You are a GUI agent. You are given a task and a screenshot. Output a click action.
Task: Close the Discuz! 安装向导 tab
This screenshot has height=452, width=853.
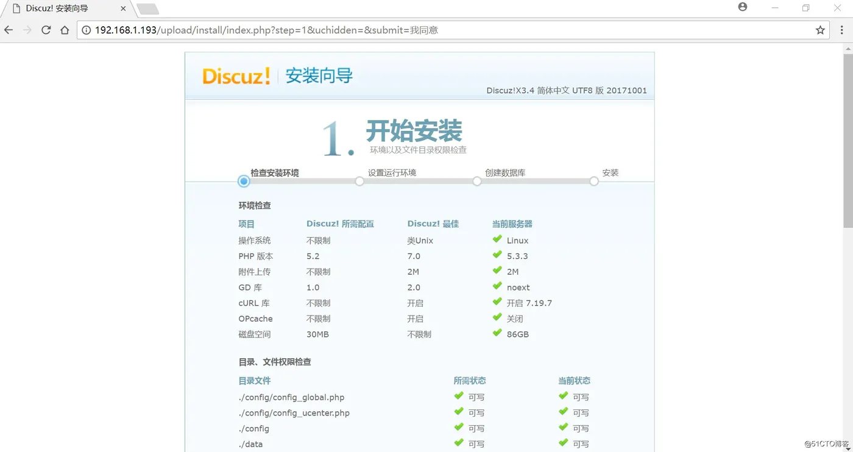click(x=123, y=9)
